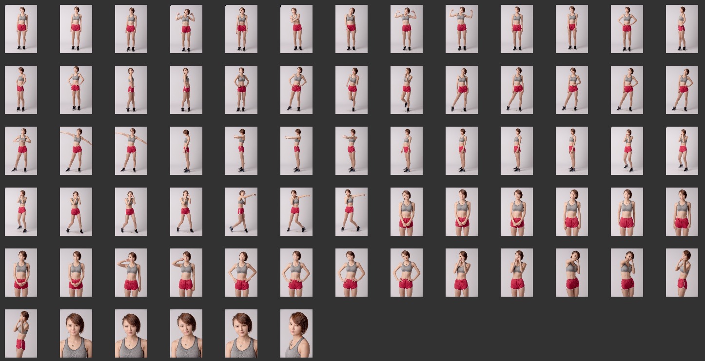Pick the first arms-spread-wide pose thumbnail
The height and width of the screenshot is (361, 705).
tap(76, 151)
